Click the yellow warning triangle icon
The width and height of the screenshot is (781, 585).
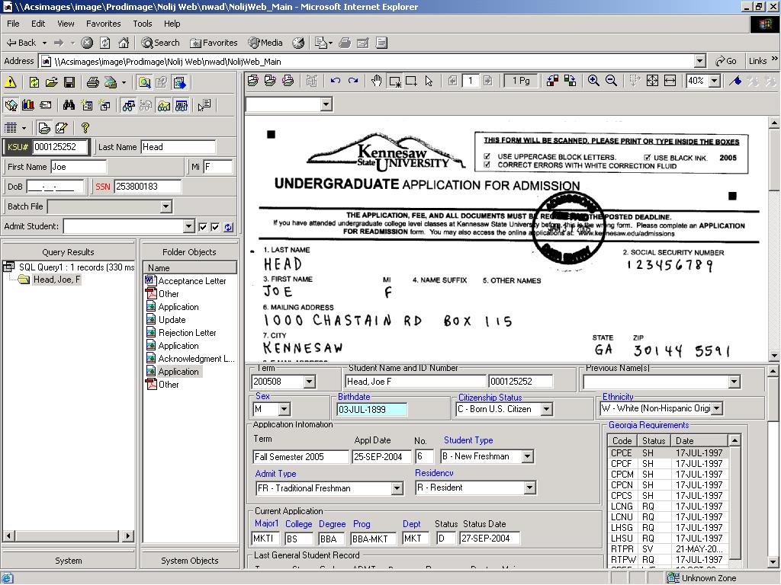click(11, 82)
